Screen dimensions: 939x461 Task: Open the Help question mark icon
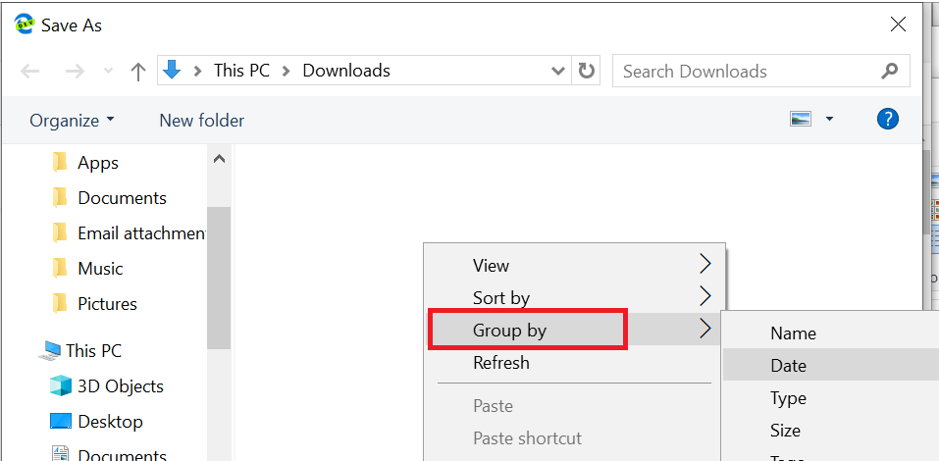[888, 119]
